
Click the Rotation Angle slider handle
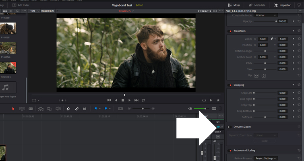(x=265, y=51)
